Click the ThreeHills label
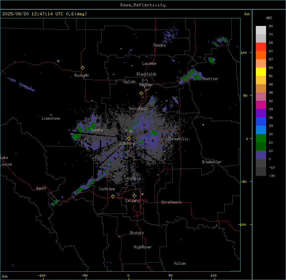 point(178,139)
